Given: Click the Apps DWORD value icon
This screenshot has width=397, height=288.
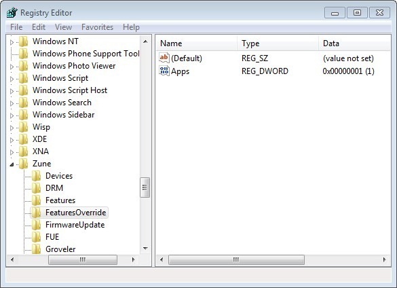Looking at the screenshot, I should [164, 71].
